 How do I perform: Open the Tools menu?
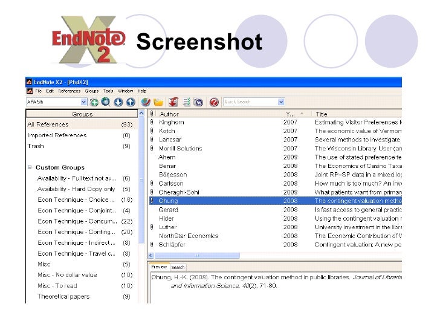(x=108, y=91)
